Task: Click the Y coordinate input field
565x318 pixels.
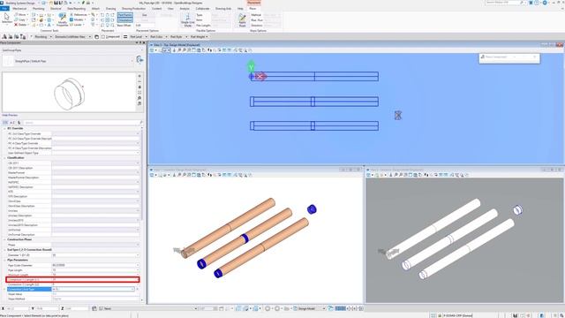Action: click(x=47, y=308)
